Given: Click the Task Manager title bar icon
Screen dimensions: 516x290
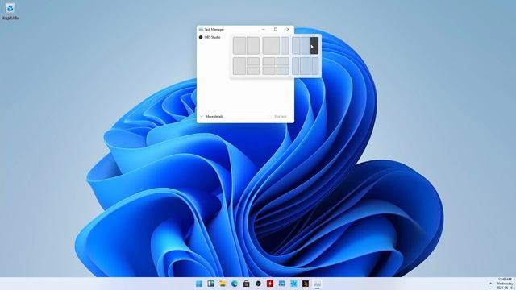Looking at the screenshot, I should tap(201, 30).
